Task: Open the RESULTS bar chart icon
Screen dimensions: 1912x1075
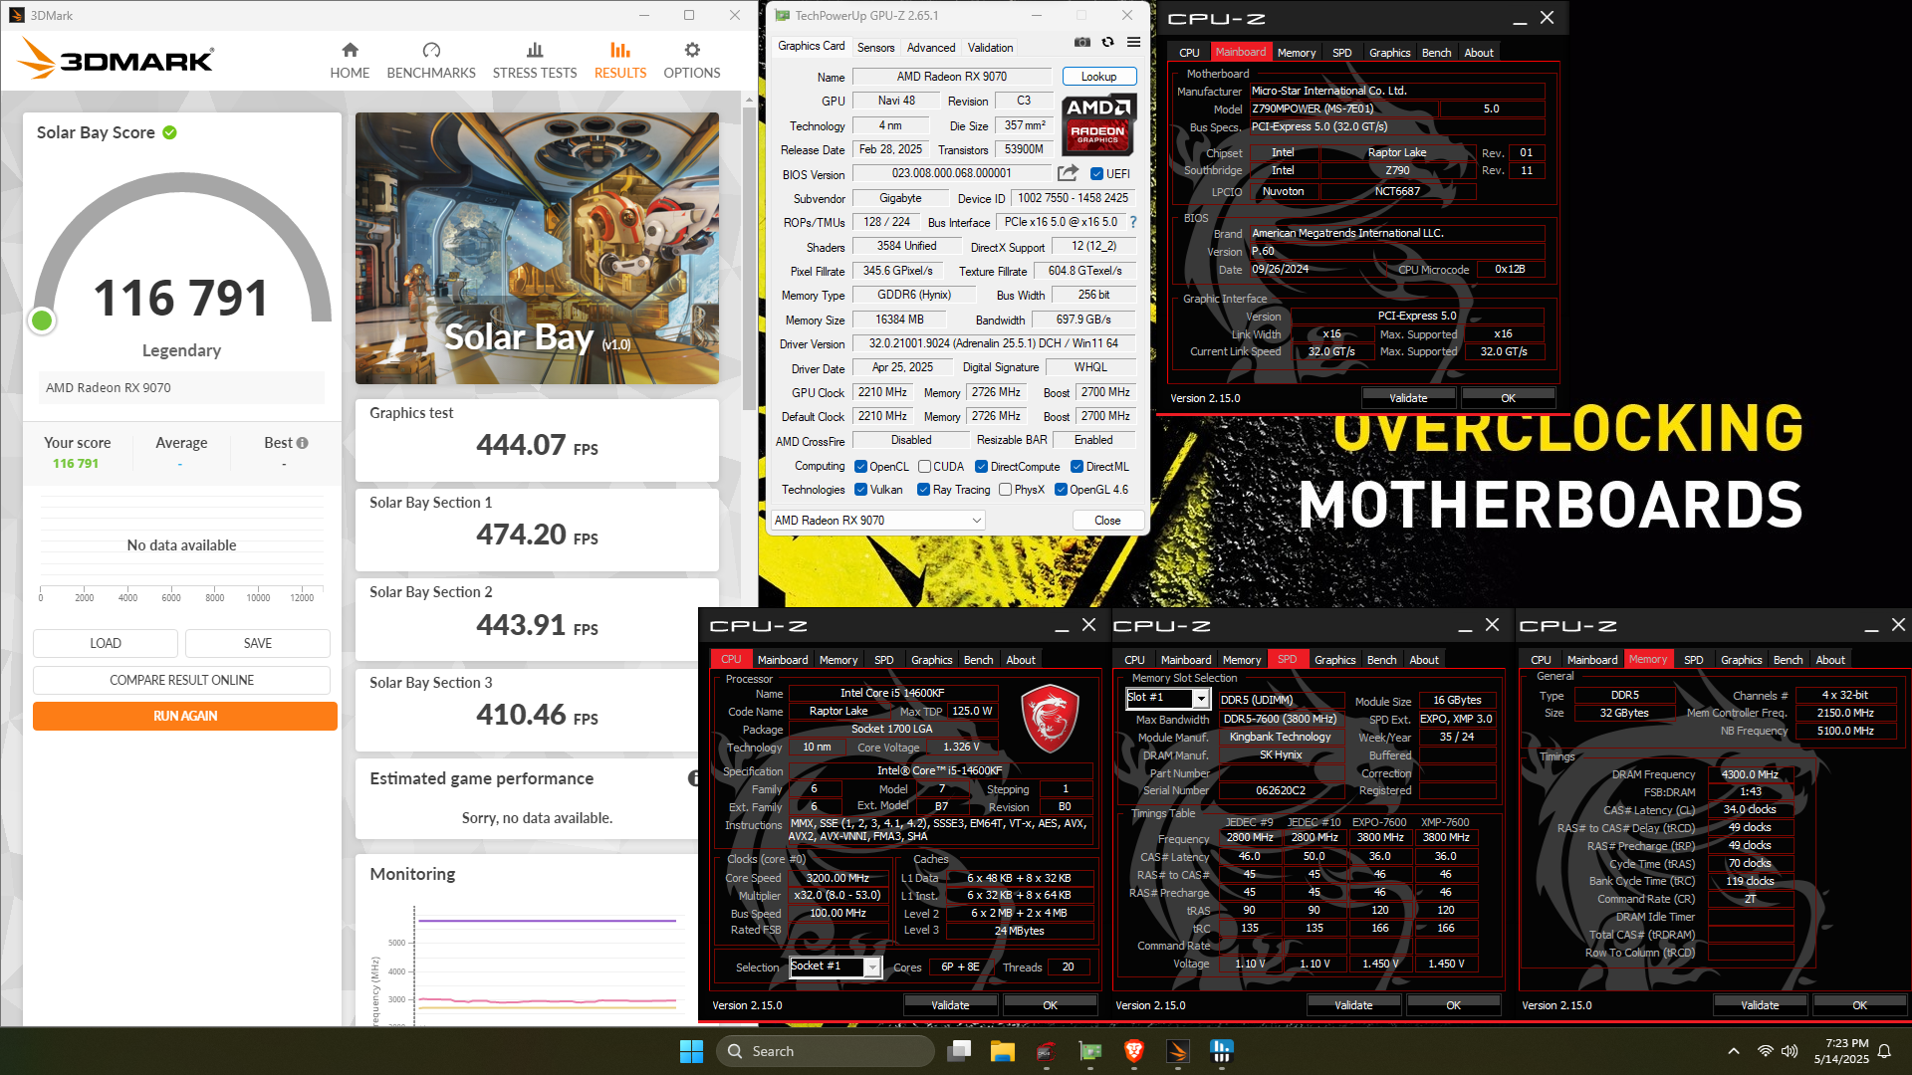Action: 619,50
